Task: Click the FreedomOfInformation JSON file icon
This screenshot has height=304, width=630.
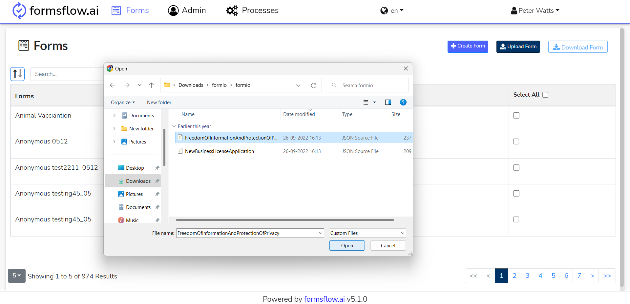Action: pyautogui.click(x=180, y=138)
